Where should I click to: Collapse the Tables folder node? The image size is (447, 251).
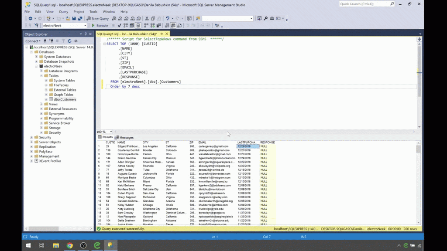coord(41,76)
